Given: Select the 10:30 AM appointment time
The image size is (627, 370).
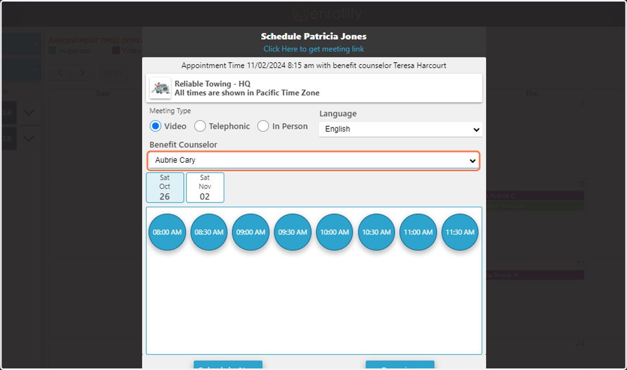Looking at the screenshot, I should tap(376, 232).
